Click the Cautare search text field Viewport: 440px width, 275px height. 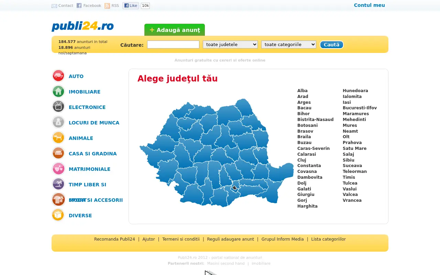(173, 44)
